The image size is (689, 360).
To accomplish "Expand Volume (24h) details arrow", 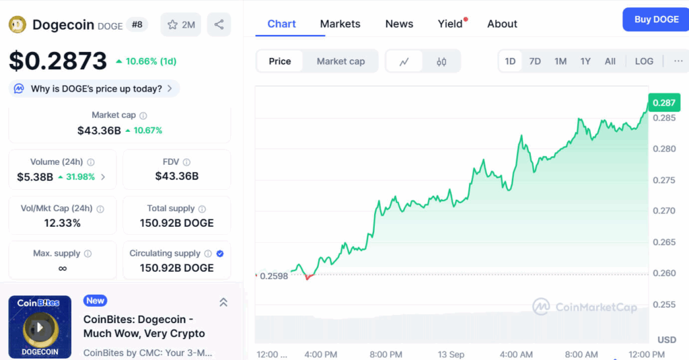I will pos(103,177).
